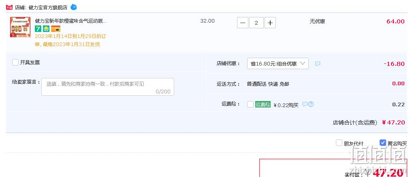Screen dimensions: 410x177
Task: Increase quantity with the plus button
Action: [270, 23]
